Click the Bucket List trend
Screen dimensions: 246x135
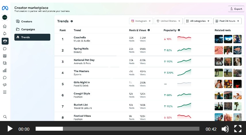tap(81, 105)
